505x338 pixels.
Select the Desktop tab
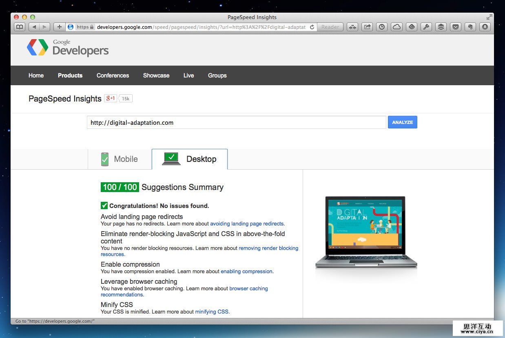point(190,159)
